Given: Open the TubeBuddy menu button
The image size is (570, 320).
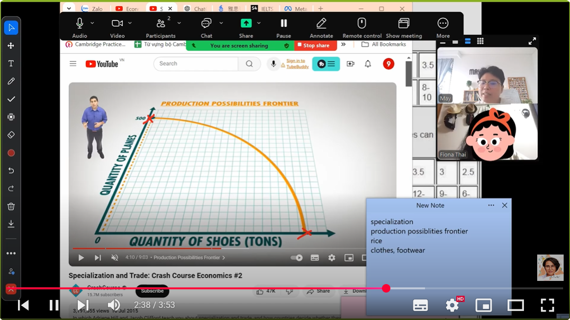Looking at the screenshot, I should [x=326, y=64].
